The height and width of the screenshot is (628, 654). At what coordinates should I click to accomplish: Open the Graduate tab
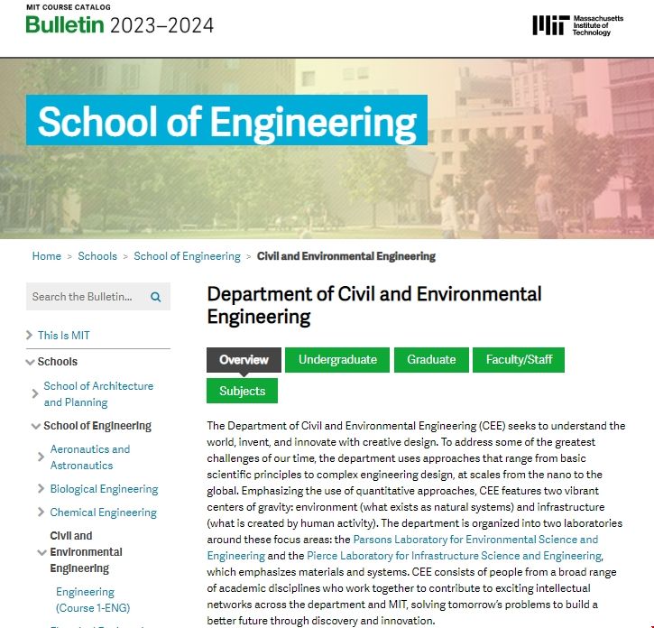coord(431,360)
